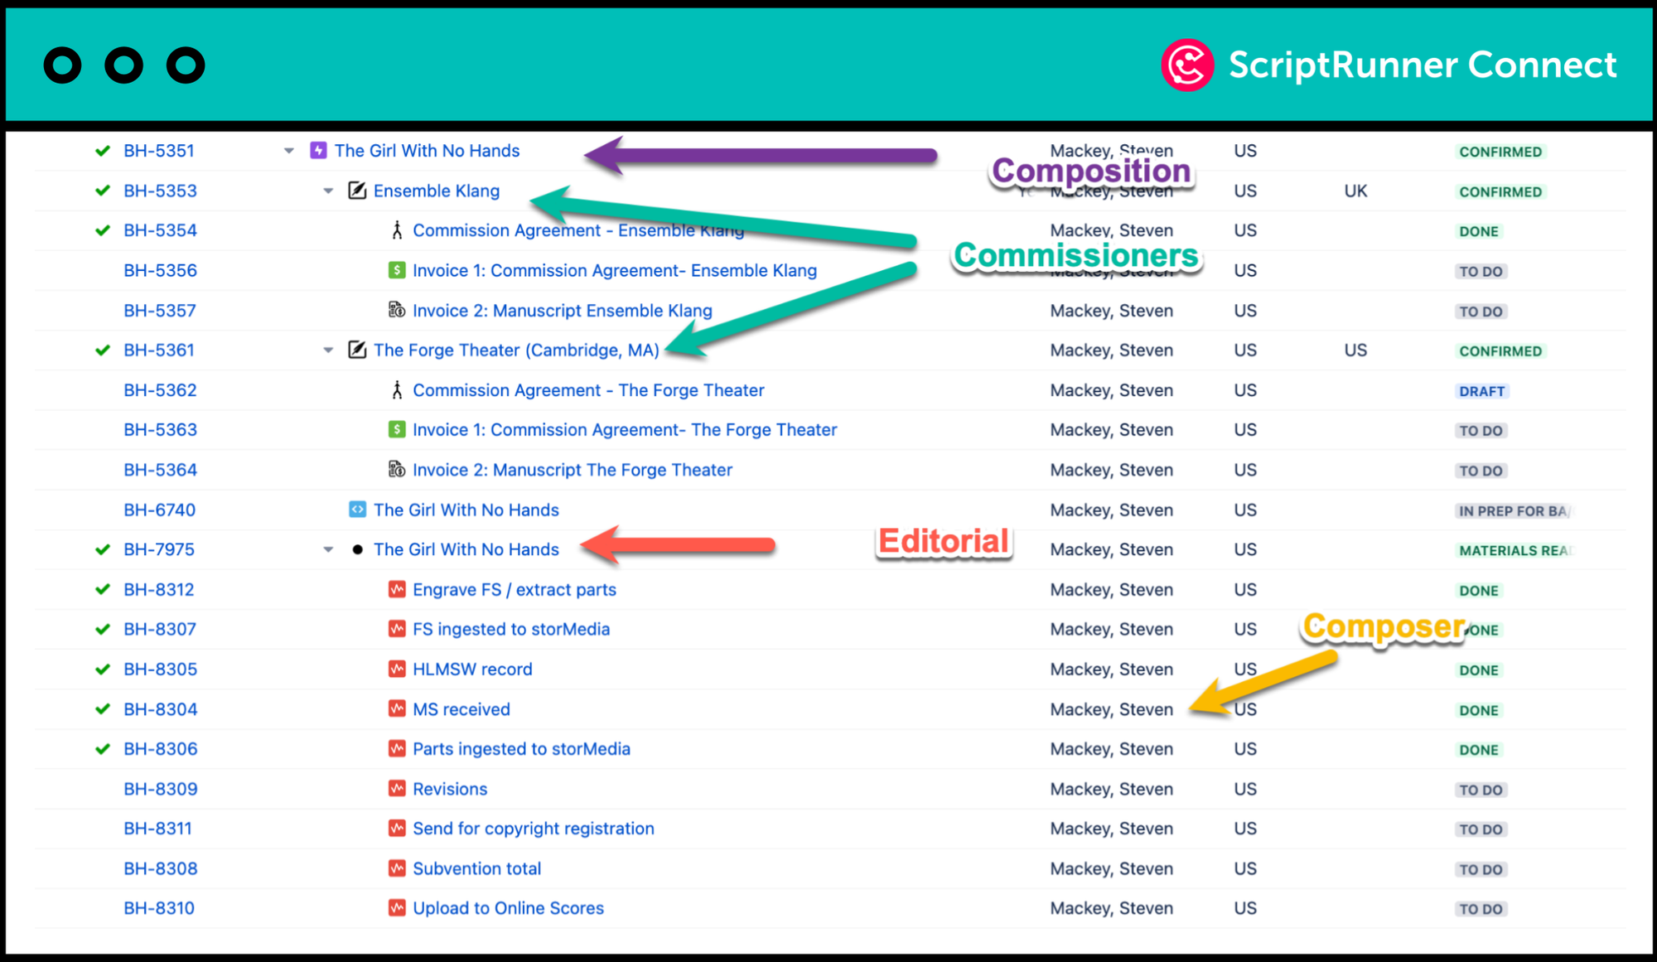
Task: Click green checkmark on BH-5351 row
Action: click(x=103, y=151)
